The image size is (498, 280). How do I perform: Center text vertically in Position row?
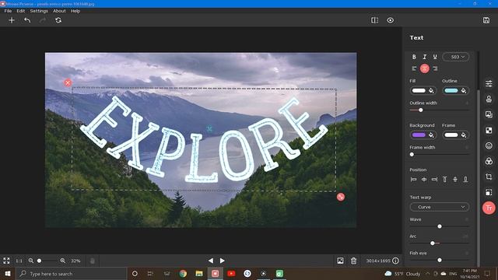pyautogui.click(x=455, y=180)
